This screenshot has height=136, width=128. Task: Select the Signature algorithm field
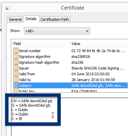[x=35, y=57]
